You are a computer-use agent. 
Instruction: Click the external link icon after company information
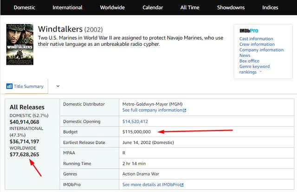184,110
